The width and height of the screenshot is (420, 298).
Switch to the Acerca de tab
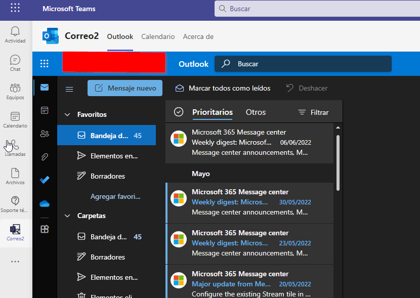click(x=198, y=37)
